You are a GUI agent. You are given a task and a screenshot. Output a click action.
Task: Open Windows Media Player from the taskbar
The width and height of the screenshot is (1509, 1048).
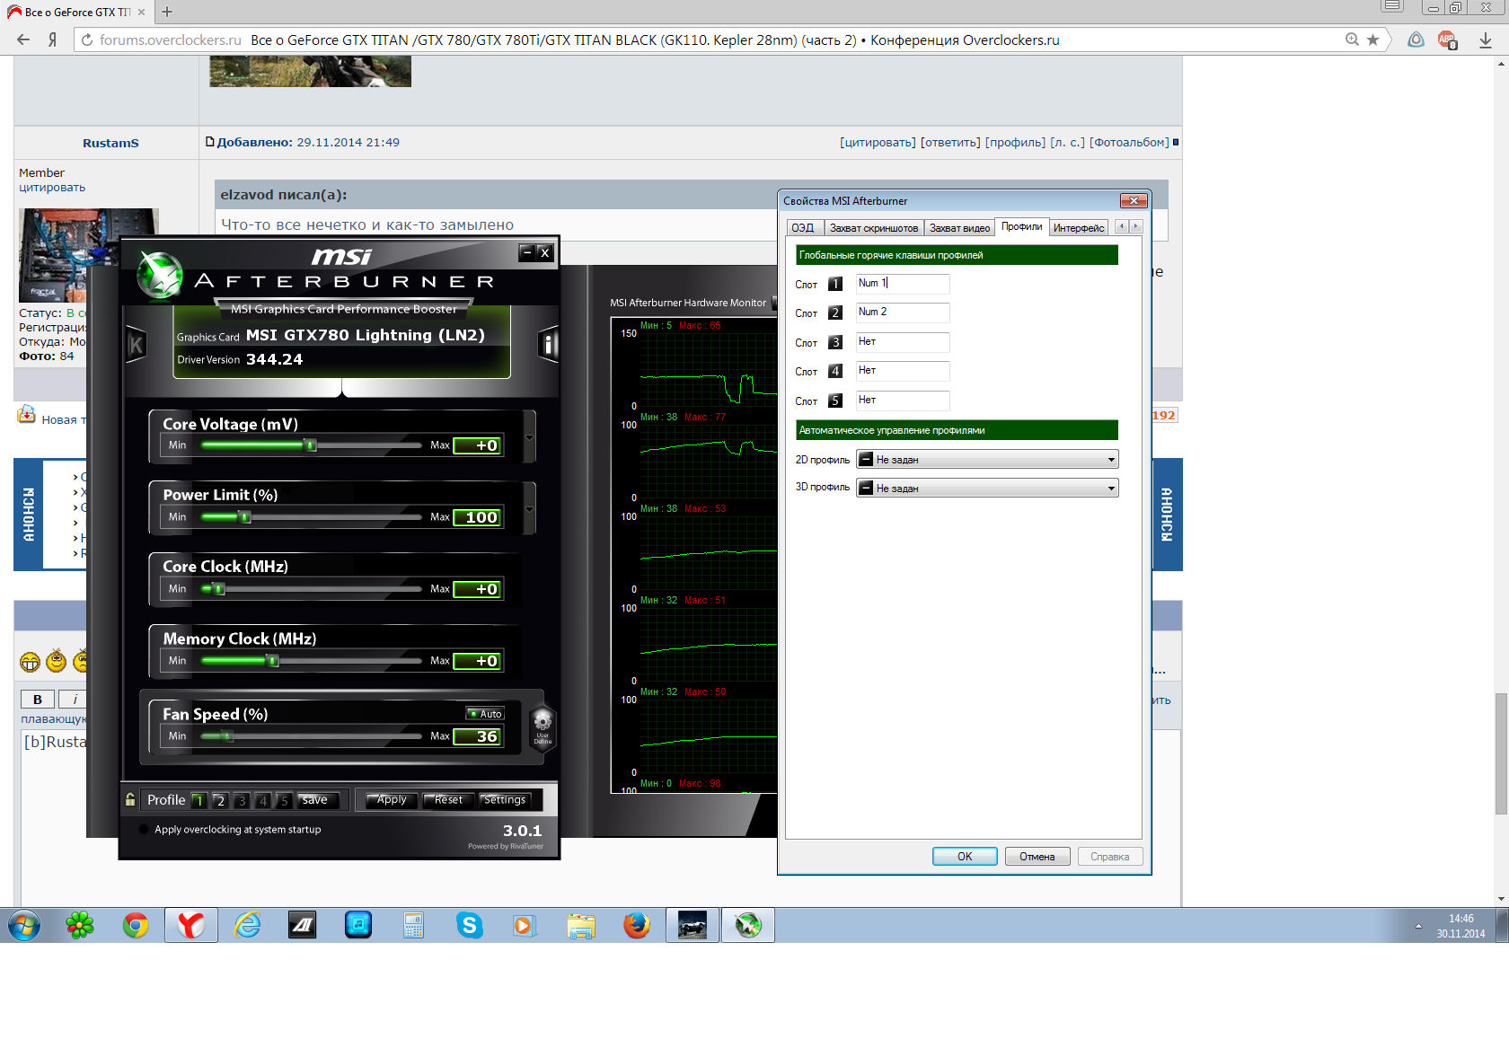(525, 925)
